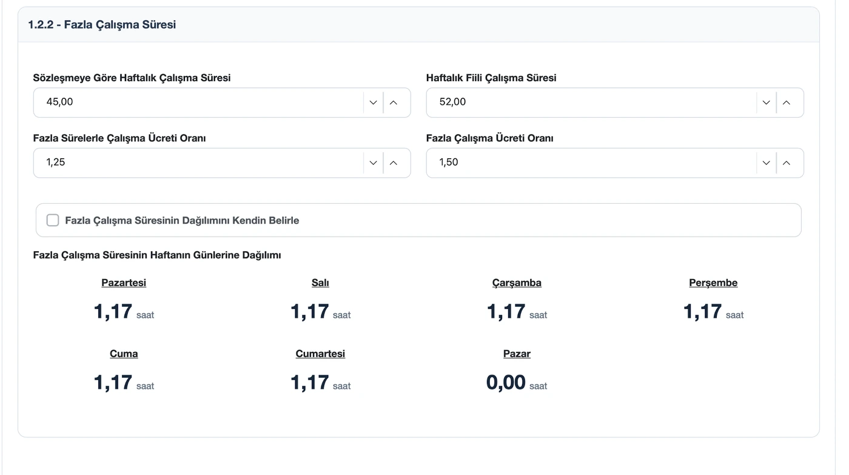Click the Cumartesi day label

tap(320, 354)
